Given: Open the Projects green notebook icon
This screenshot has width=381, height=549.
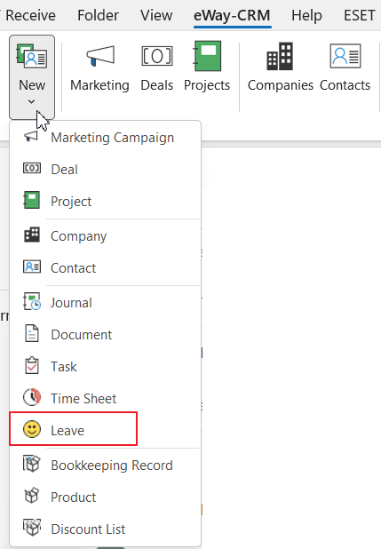Looking at the screenshot, I should [x=207, y=56].
